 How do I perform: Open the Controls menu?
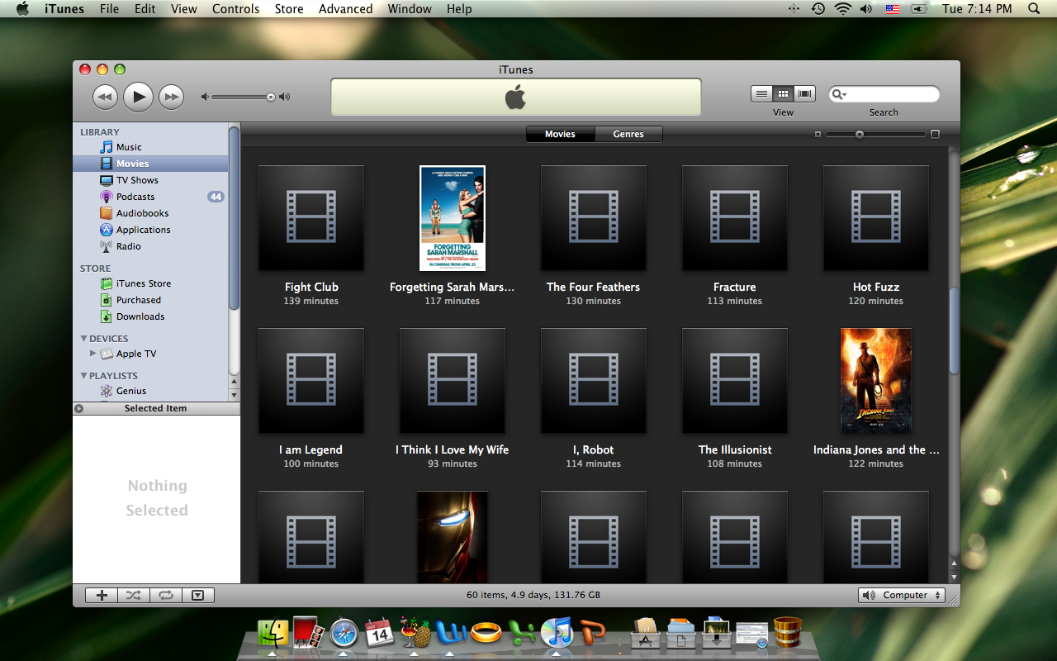pos(236,9)
